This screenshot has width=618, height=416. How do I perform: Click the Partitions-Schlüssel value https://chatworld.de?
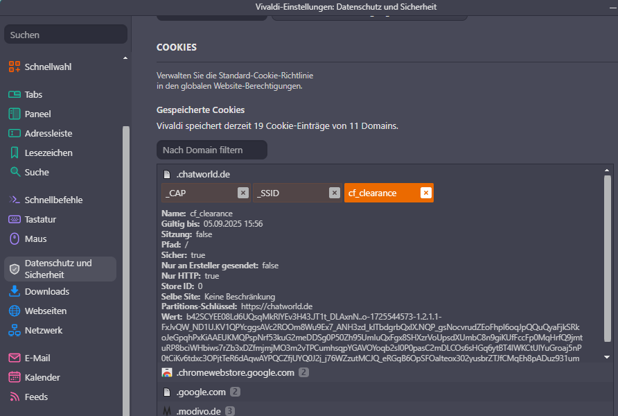coord(276,306)
